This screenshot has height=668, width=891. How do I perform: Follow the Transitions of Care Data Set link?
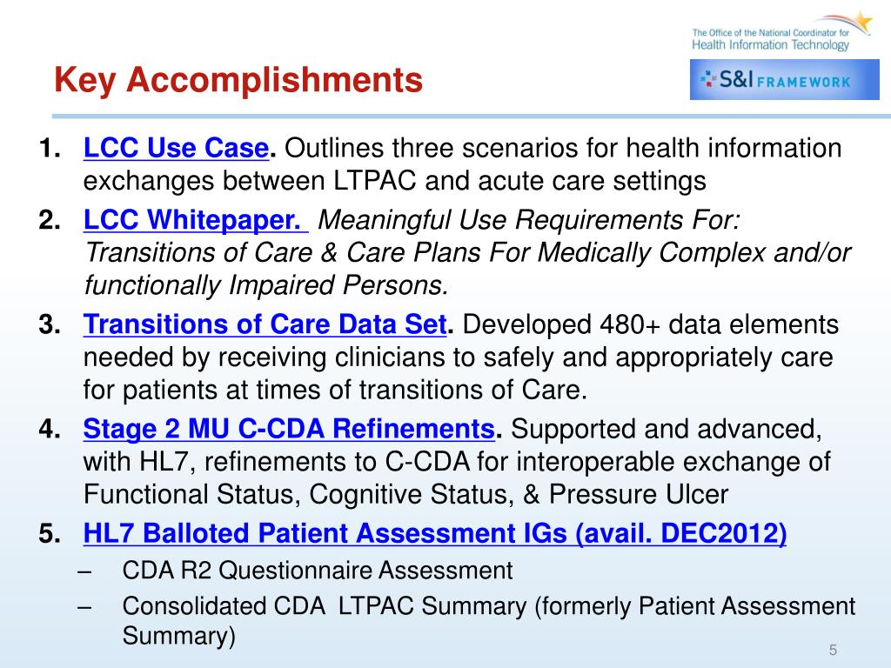pos(265,324)
